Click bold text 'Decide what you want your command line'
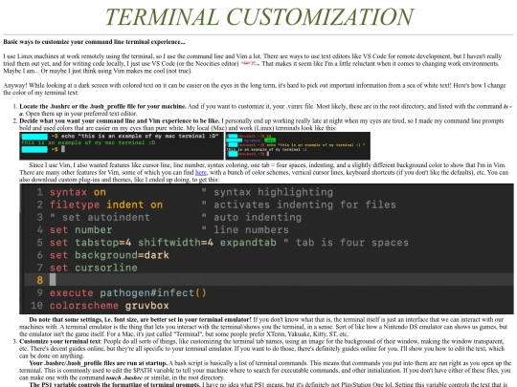This screenshot has height=387, width=517. 120,120
